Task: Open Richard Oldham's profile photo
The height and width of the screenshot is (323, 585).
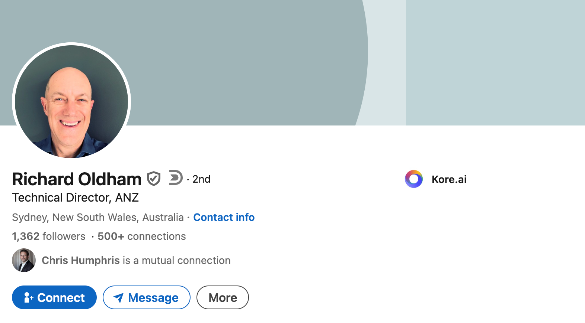Action: (71, 101)
